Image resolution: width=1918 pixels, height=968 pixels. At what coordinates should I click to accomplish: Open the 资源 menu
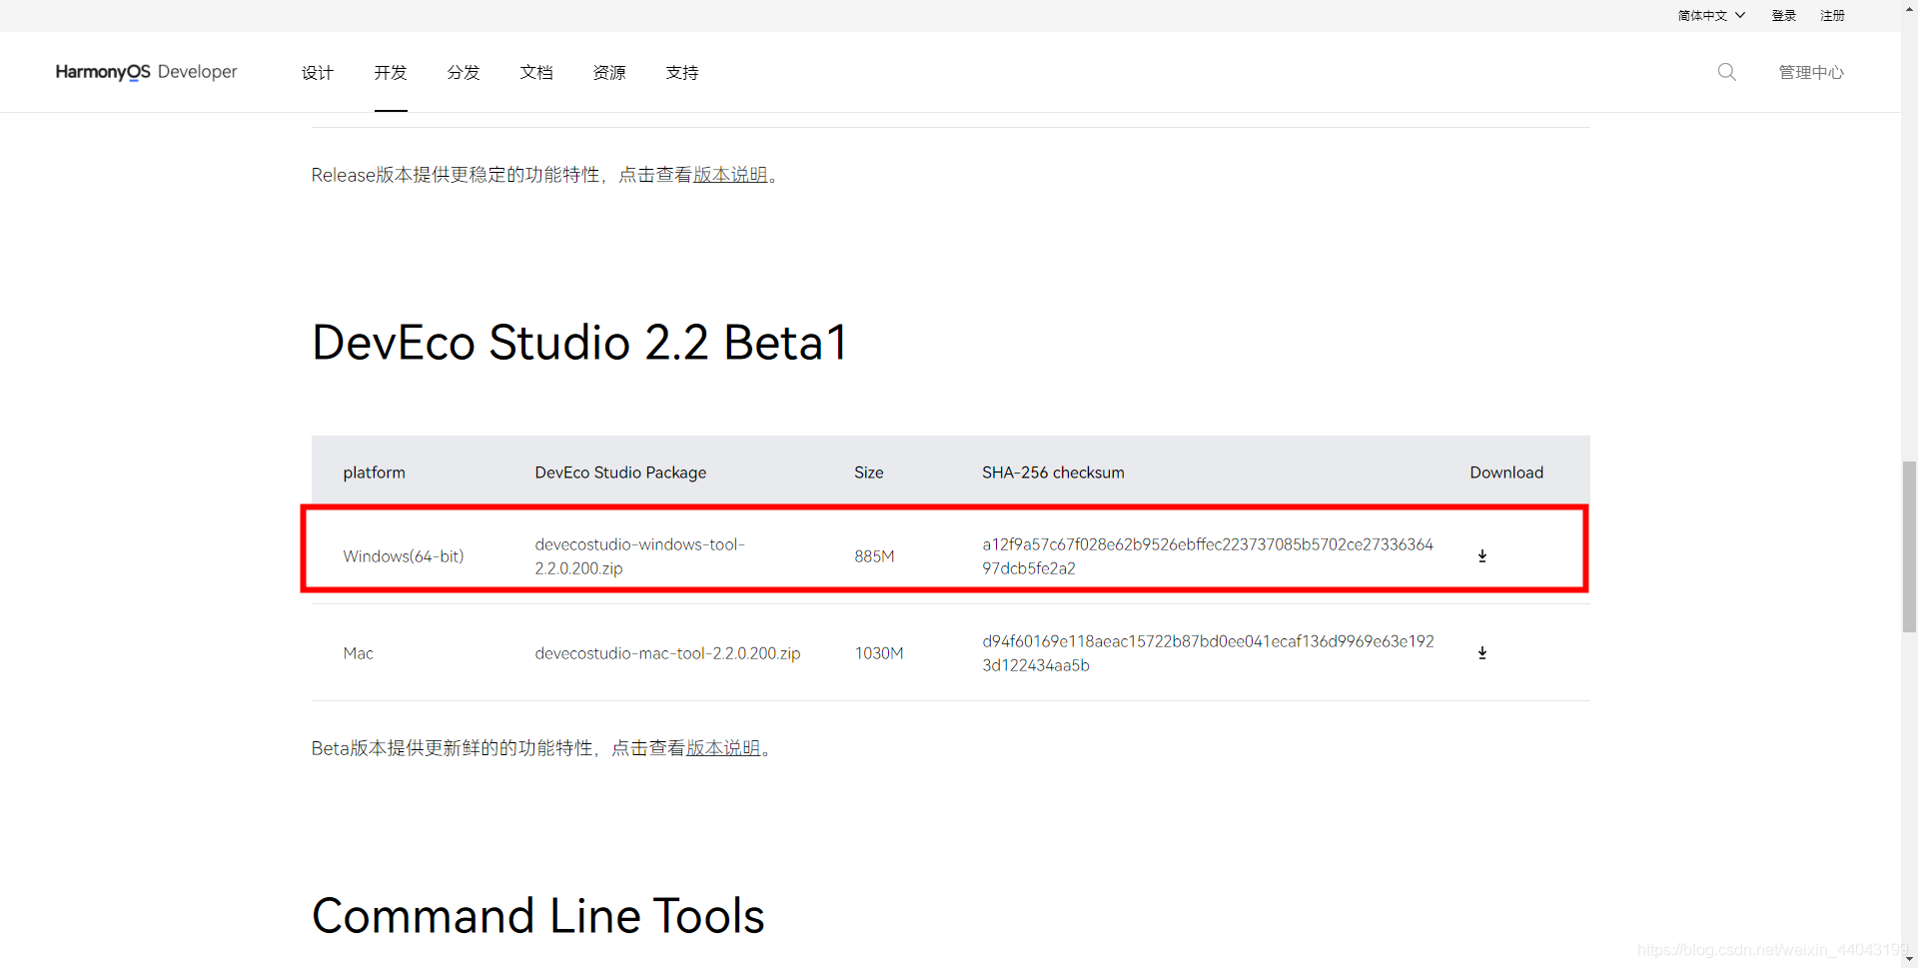click(x=609, y=72)
